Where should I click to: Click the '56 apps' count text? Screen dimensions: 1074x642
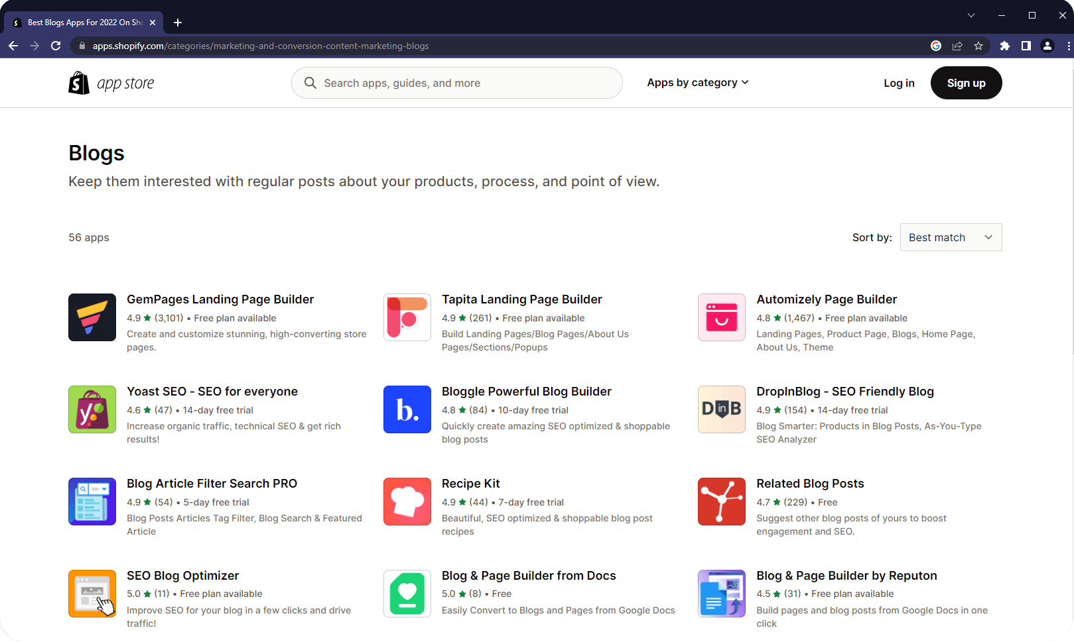(89, 237)
